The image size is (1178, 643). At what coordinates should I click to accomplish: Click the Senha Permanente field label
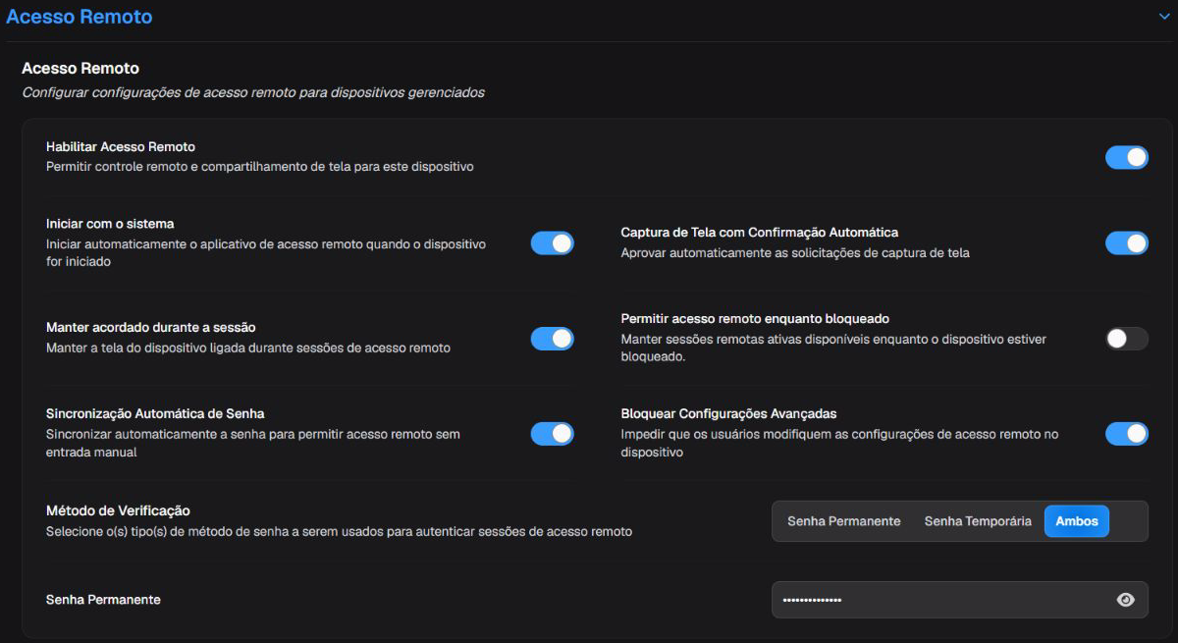[103, 599]
